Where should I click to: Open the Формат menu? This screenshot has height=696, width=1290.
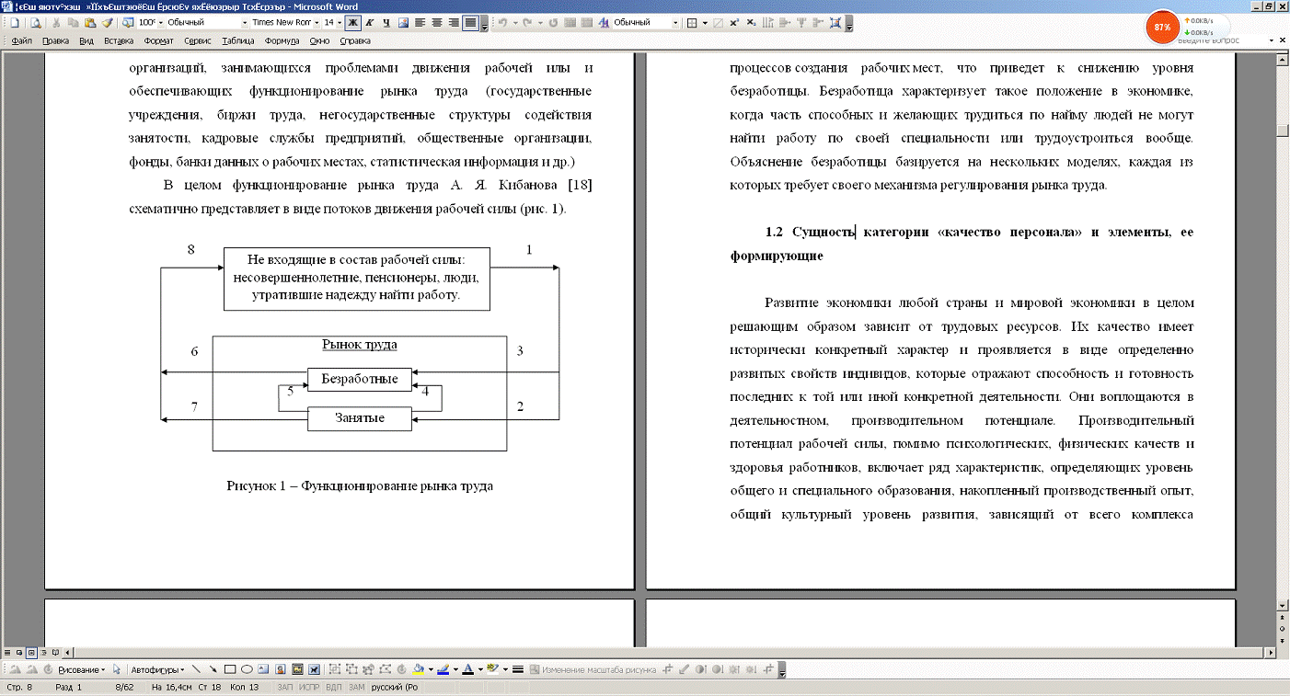click(158, 40)
